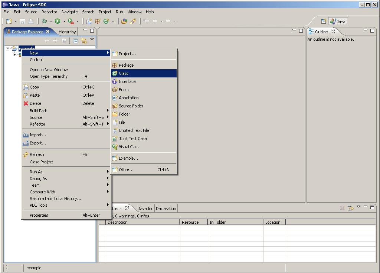380x273 pixels.
Task: Click the Search flashlight toolbar icon
Action: click(133, 21)
